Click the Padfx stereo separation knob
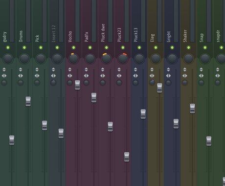The width and height of the screenshot is (225, 186). [86, 83]
